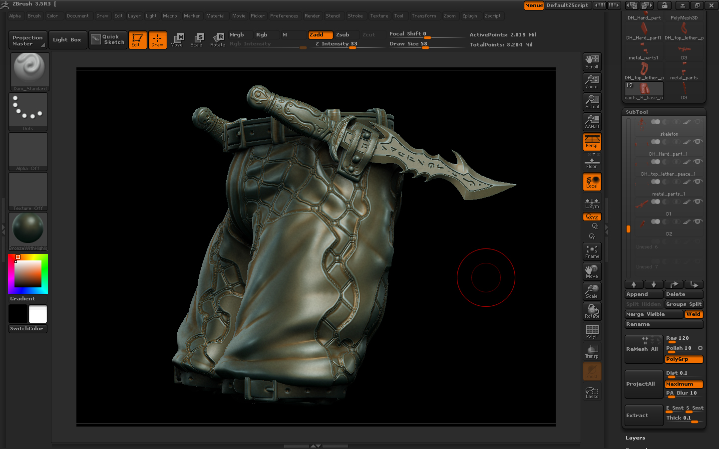The image size is (719, 449).
Task: Toggle PolyGrp remesh option
Action: click(x=684, y=359)
